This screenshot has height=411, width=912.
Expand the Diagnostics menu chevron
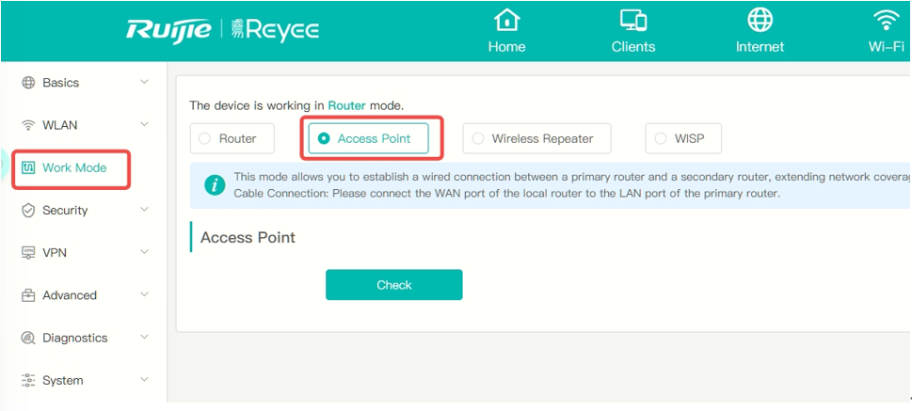tap(145, 337)
